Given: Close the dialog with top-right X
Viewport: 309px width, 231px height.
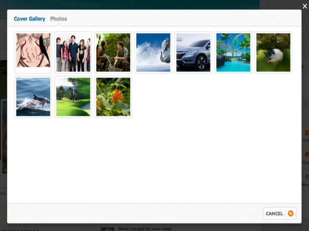Looking at the screenshot, I should coord(305,6).
